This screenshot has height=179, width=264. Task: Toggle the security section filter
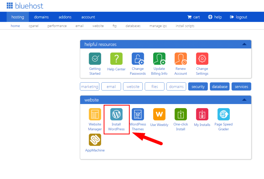198,87
